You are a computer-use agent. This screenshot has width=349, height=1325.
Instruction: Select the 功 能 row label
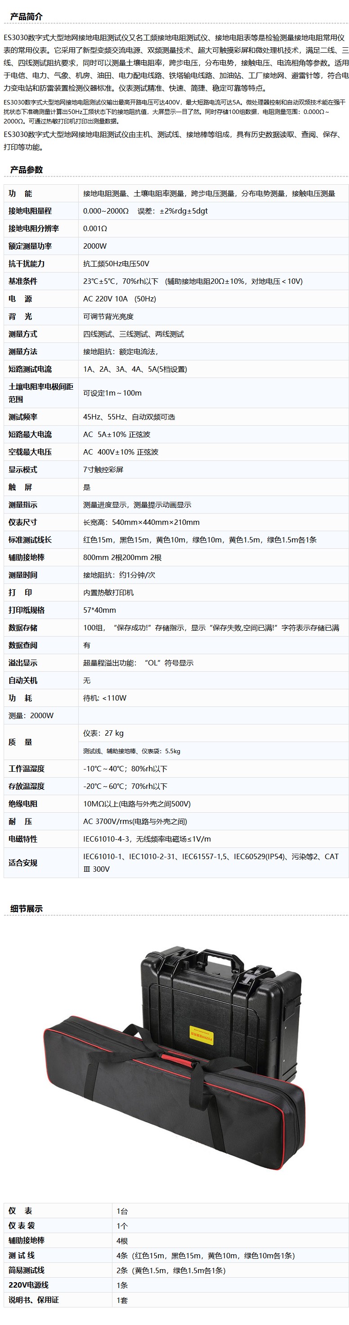pyautogui.click(x=20, y=193)
